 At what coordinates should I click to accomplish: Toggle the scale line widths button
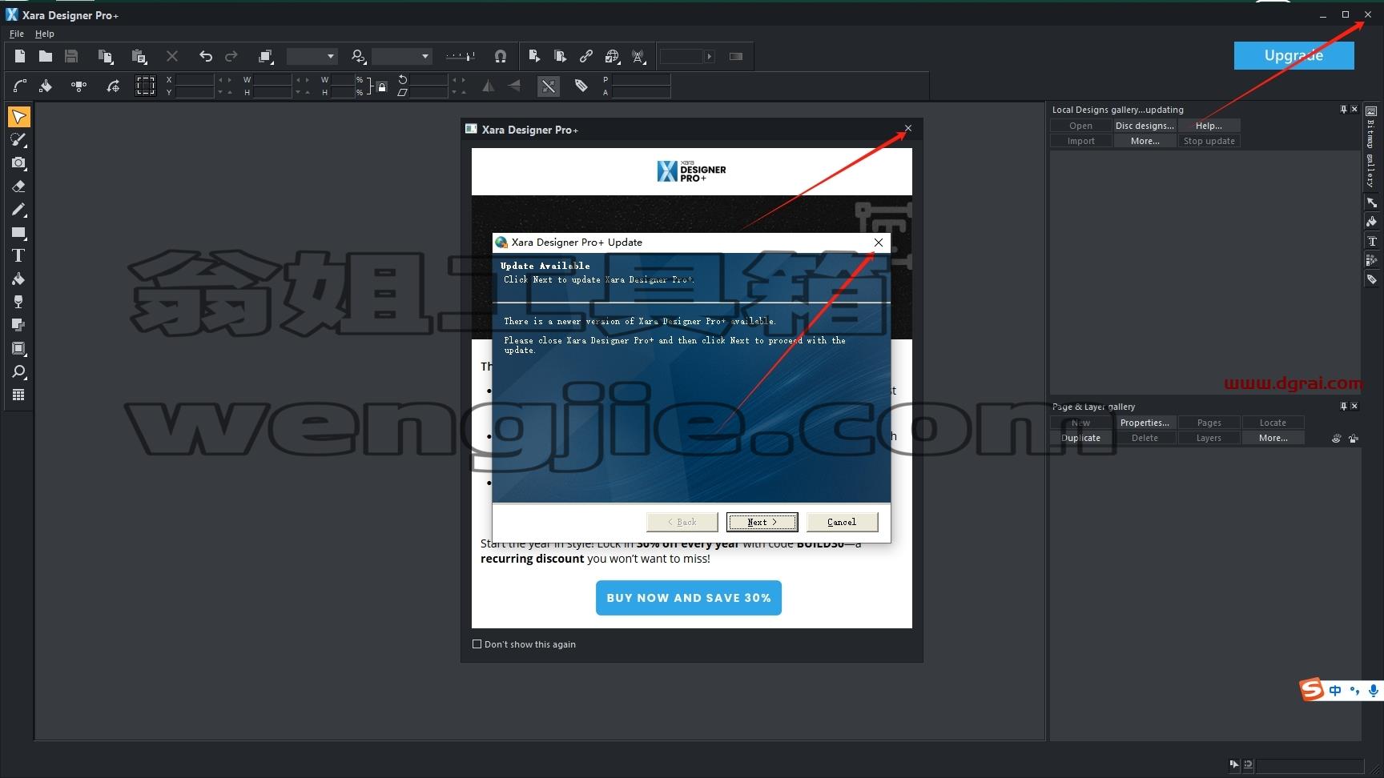point(549,86)
